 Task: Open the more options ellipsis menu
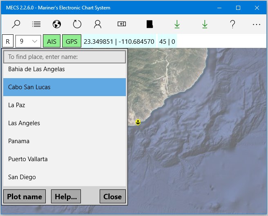[x=257, y=25]
